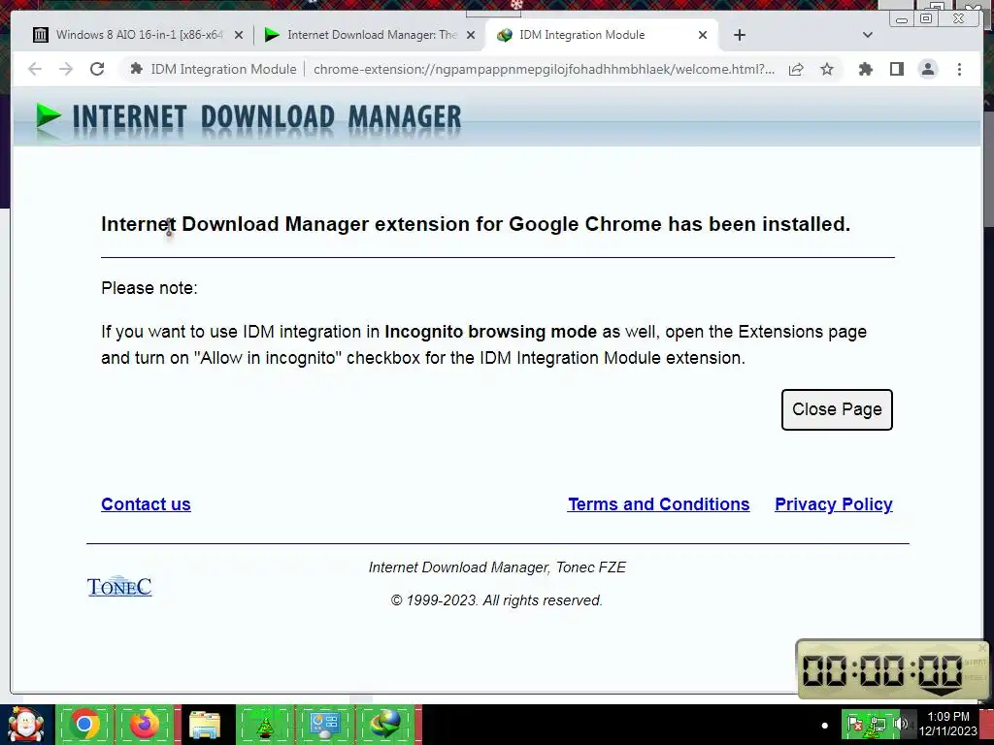The height and width of the screenshot is (745, 994).
Task: Open File Explorer from the taskbar
Action: click(x=204, y=726)
